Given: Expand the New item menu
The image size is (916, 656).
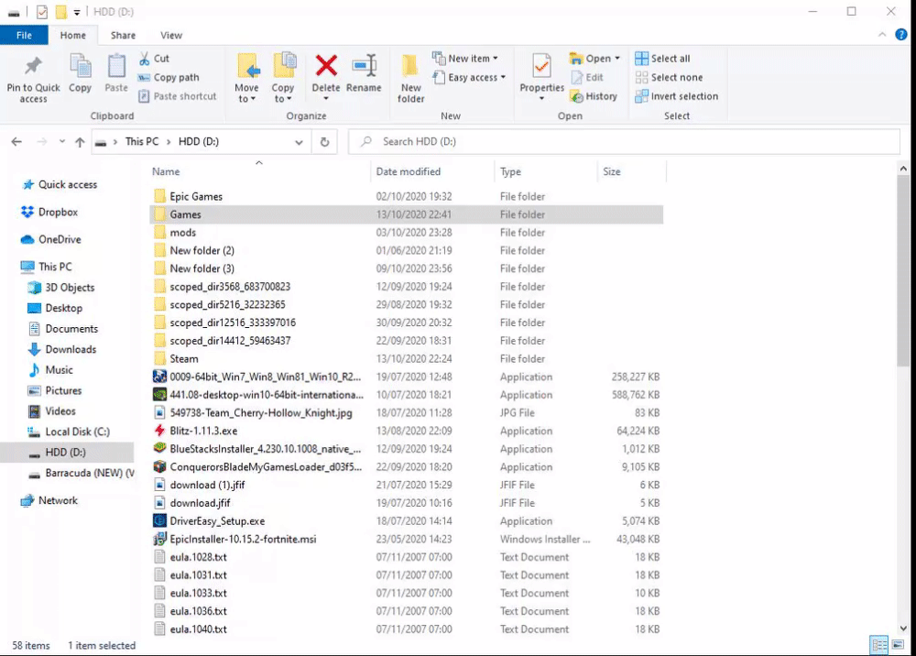Looking at the screenshot, I should (496, 59).
